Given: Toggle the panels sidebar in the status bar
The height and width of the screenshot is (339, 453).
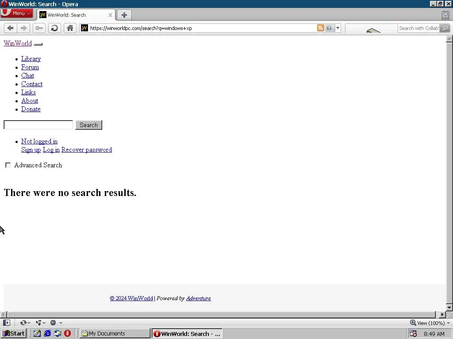Looking at the screenshot, I should (x=7, y=323).
